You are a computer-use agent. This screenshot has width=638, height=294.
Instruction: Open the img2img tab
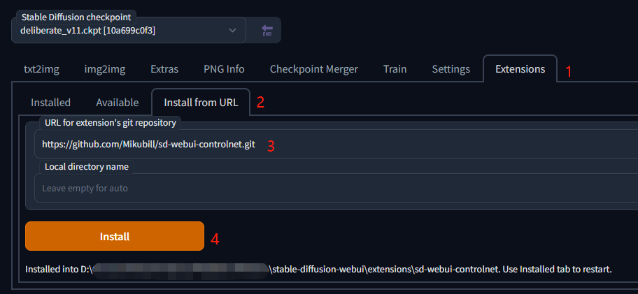coord(105,69)
